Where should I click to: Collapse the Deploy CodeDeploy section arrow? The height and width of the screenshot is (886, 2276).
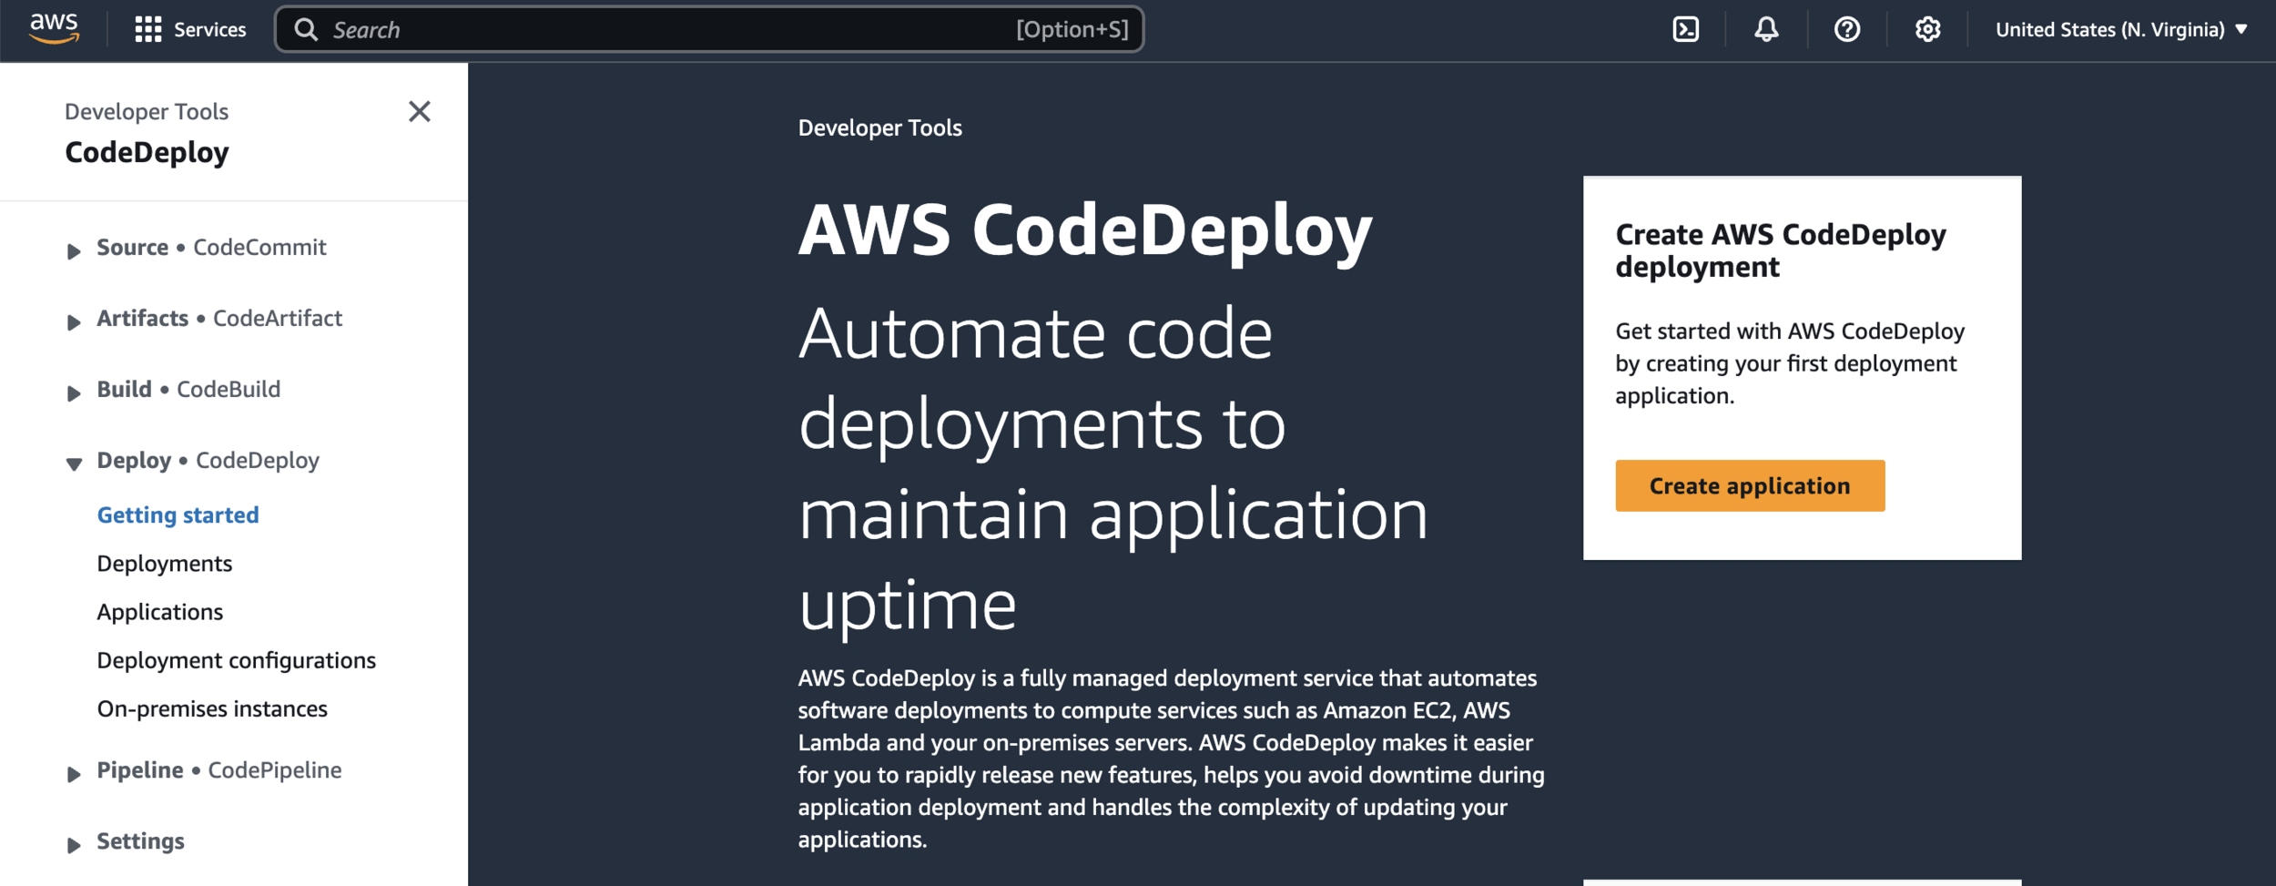74,463
